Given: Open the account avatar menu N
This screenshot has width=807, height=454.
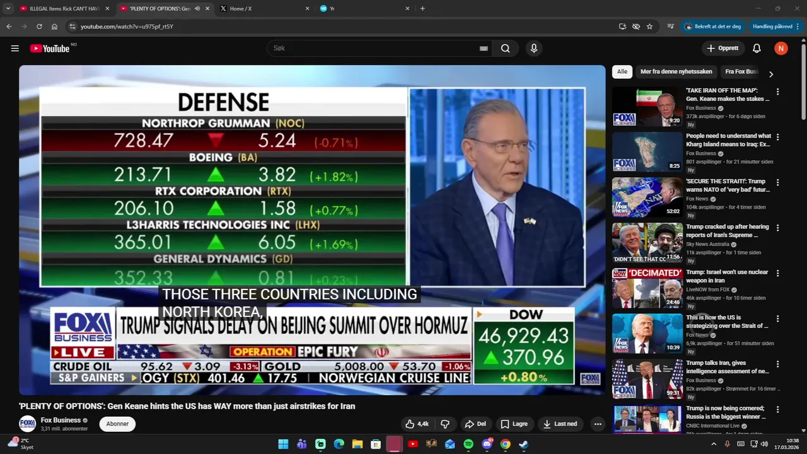Looking at the screenshot, I should point(781,49).
